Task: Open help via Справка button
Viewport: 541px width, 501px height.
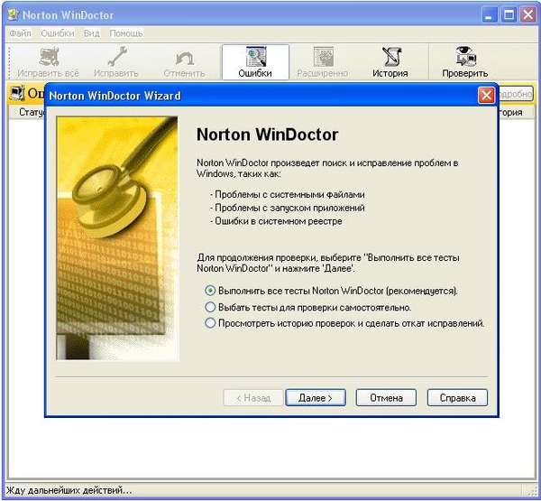Action: 457,398
